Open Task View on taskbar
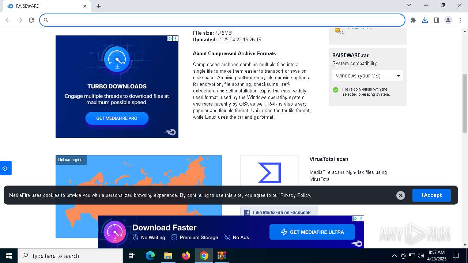Viewport: 468px width, 263px height. tap(132, 256)
